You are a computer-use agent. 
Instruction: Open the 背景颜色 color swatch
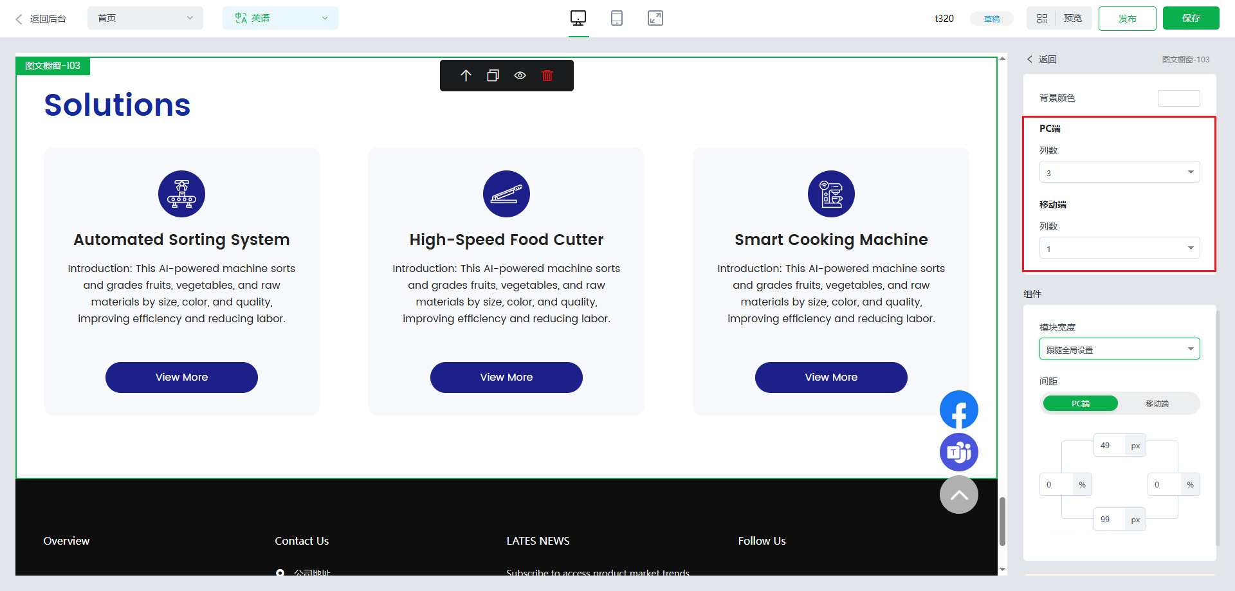1178,98
